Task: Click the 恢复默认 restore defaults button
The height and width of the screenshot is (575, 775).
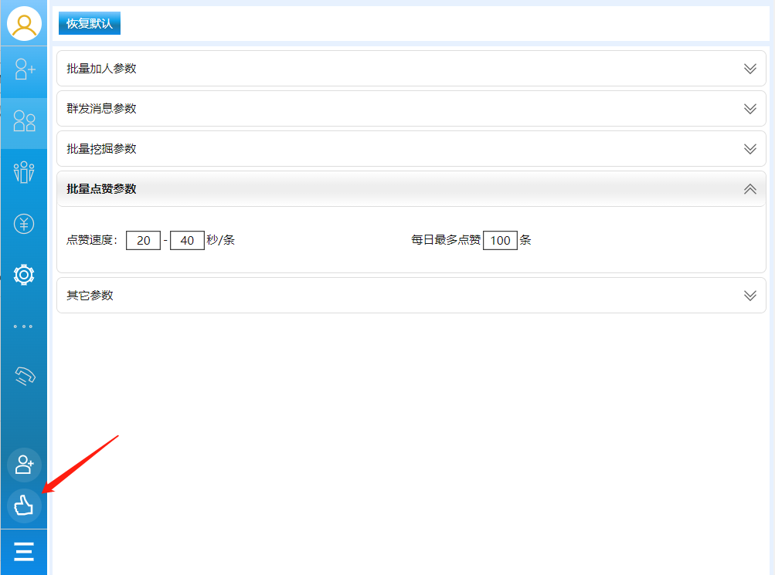Action: click(90, 23)
